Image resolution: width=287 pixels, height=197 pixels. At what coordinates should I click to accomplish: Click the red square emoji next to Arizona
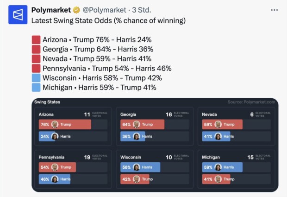point(36,40)
